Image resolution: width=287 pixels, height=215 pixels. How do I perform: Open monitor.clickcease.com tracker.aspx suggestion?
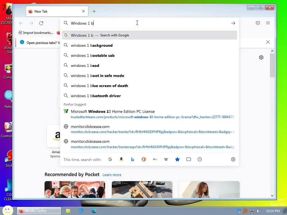tap(149, 144)
